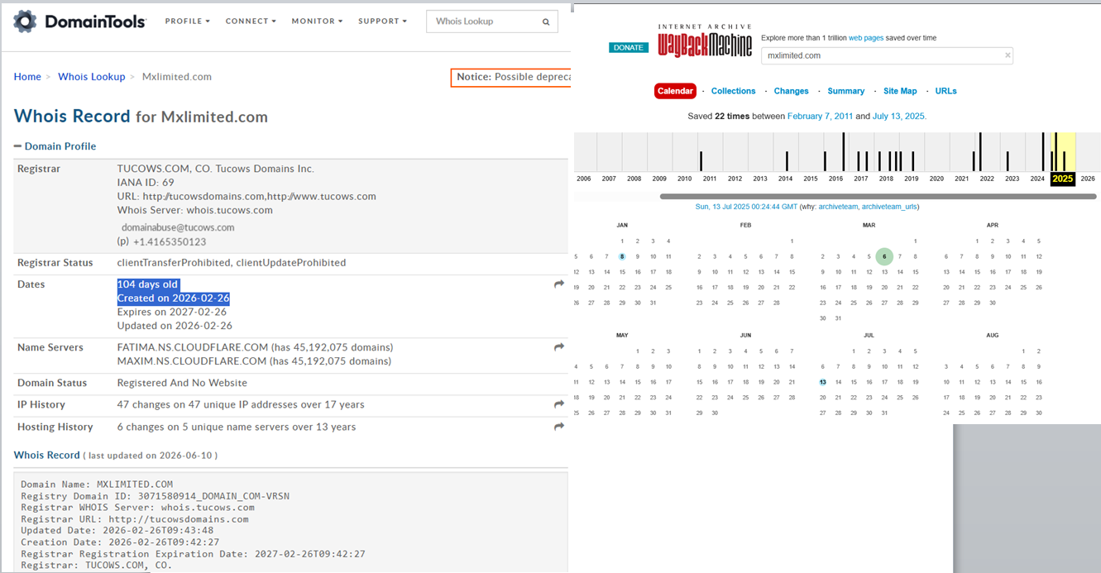
Task: Open the July 13, 2025 capture link
Action: [x=899, y=117]
